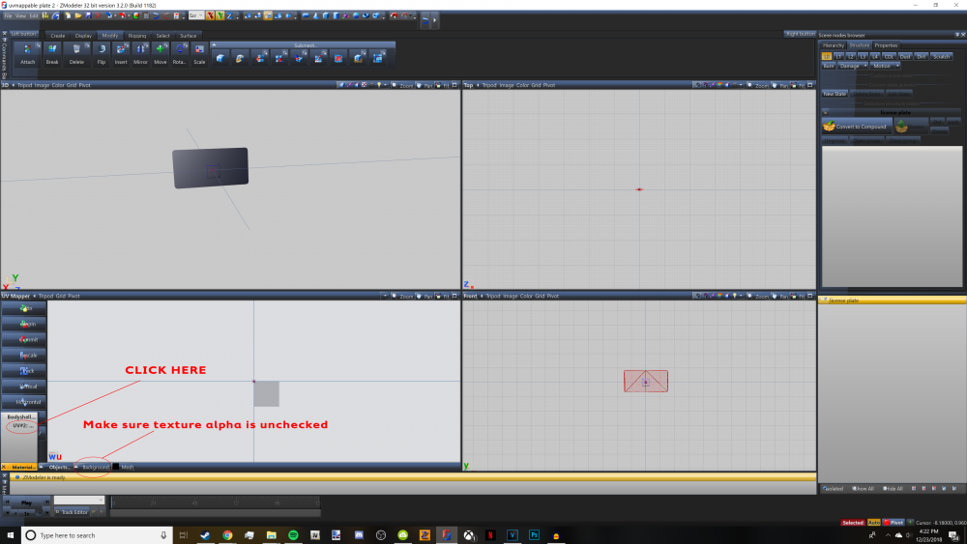The image size is (967, 544).
Task: Open the Properties tab in Scene nodes browser
Action: 886,45
